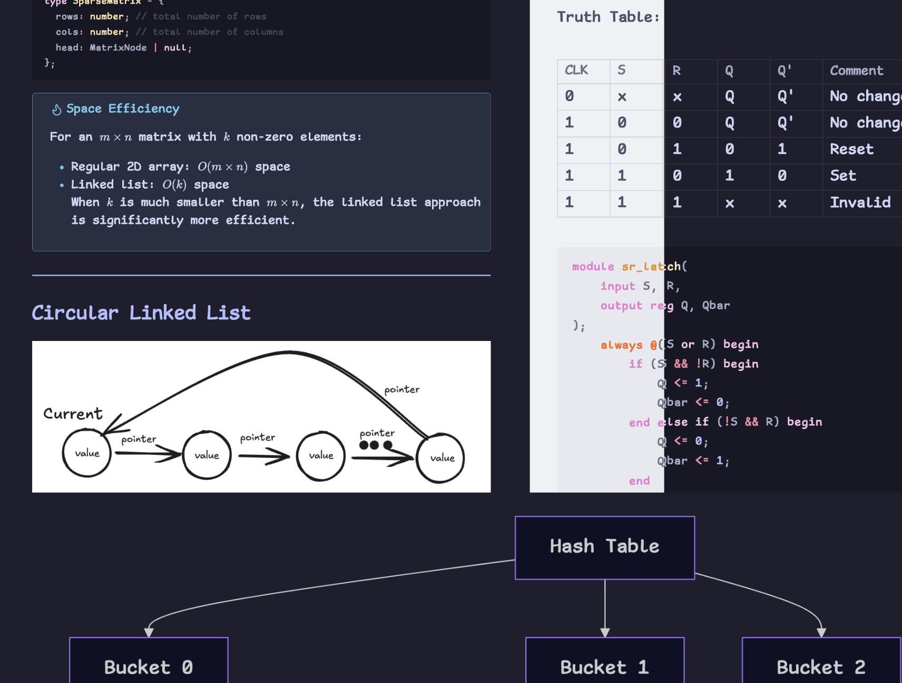
Task: Open the circular linked list diagram image
Action: pos(261,416)
